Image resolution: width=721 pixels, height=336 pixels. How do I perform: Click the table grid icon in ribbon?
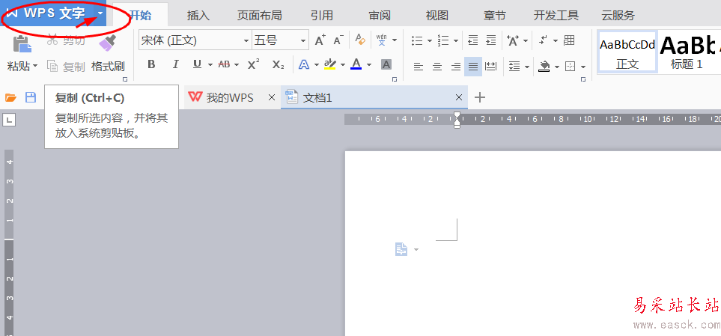(569, 40)
